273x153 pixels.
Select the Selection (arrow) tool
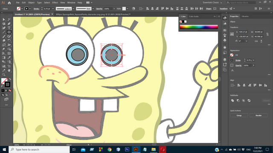tap(4, 20)
